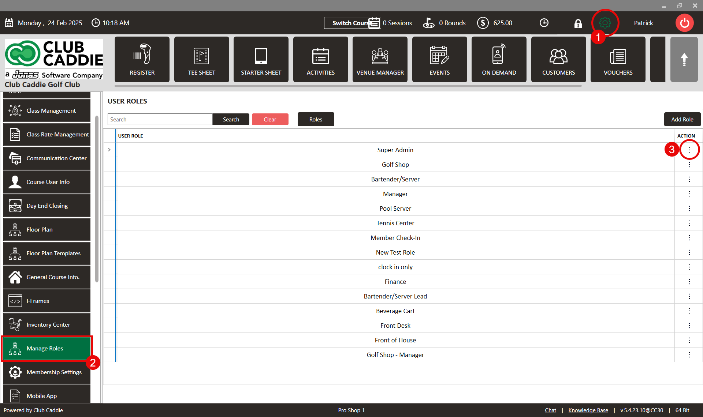Open action menu for Finance

pos(689,282)
